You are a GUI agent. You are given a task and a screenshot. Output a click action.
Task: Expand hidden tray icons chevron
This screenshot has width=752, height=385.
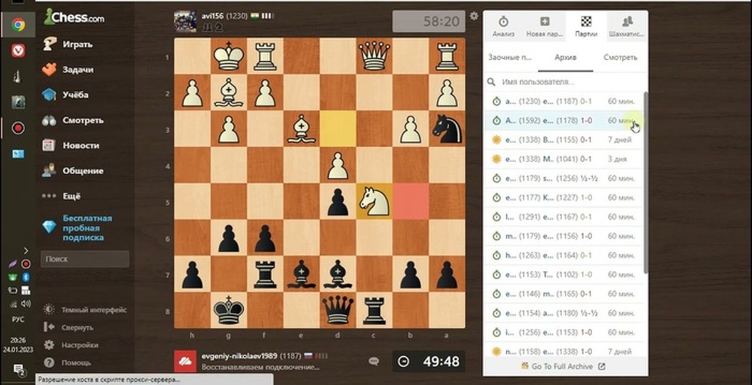point(26,250)
